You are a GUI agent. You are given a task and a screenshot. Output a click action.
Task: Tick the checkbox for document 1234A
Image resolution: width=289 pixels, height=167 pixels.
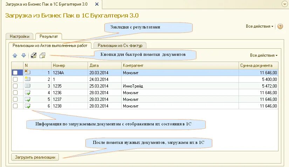[x=15, y=72]
